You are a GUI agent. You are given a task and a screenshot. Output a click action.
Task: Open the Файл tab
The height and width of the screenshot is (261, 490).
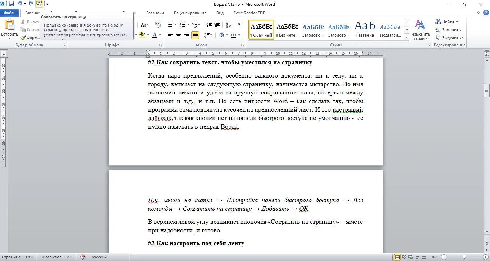(x=9, y=13)
